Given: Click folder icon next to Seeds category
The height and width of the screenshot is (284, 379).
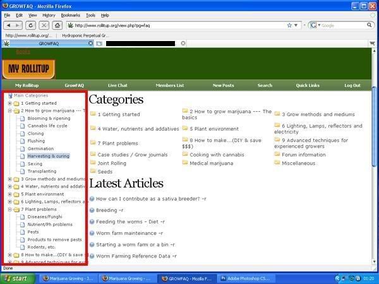Looking at the screenshot, I should (93, 171).
